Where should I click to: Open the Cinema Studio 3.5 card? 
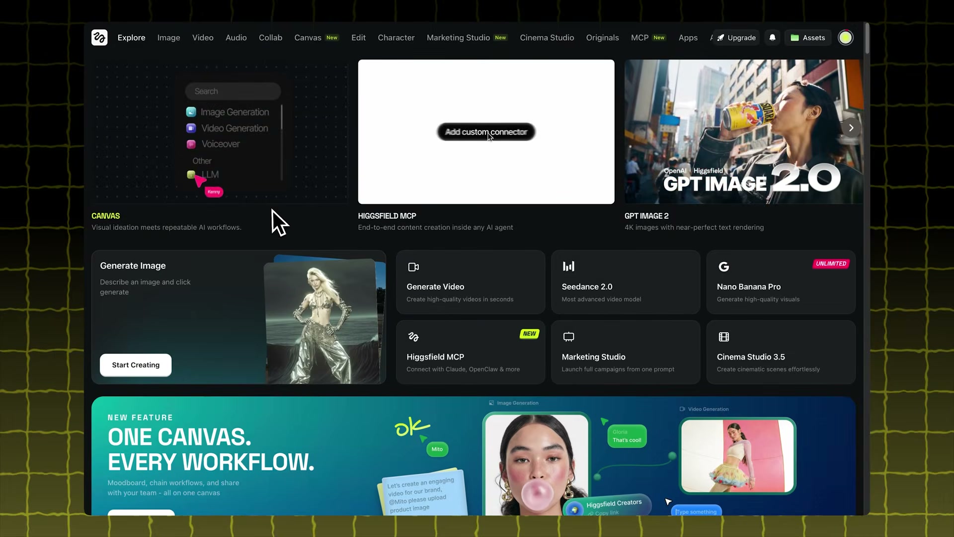pos(781,352)
